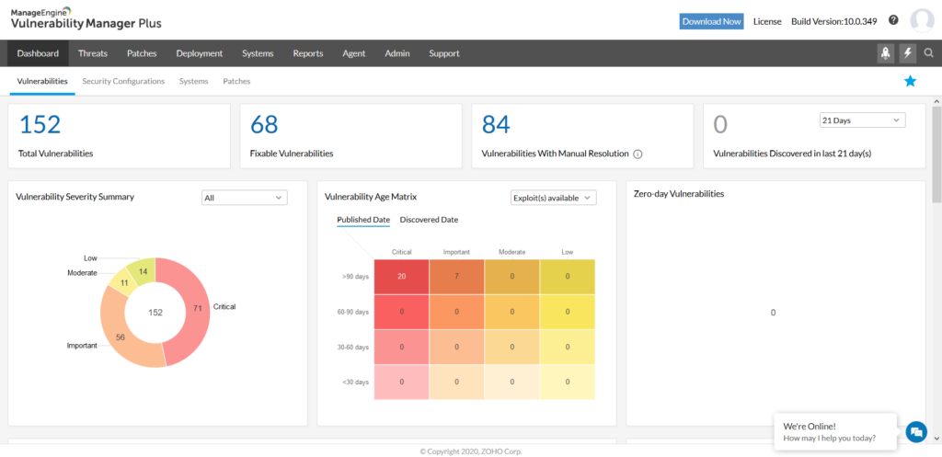This screenshot has width=942, height=457.
Task: Select Published Date in Age Matrix
Action: click(363, 220)
